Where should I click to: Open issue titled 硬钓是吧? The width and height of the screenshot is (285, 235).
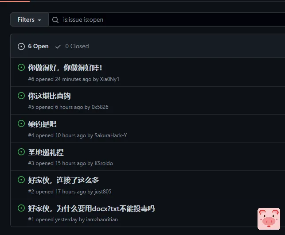pos(42,124)
